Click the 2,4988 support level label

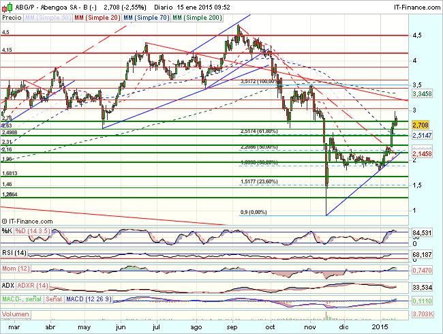[x=10, y=132]
